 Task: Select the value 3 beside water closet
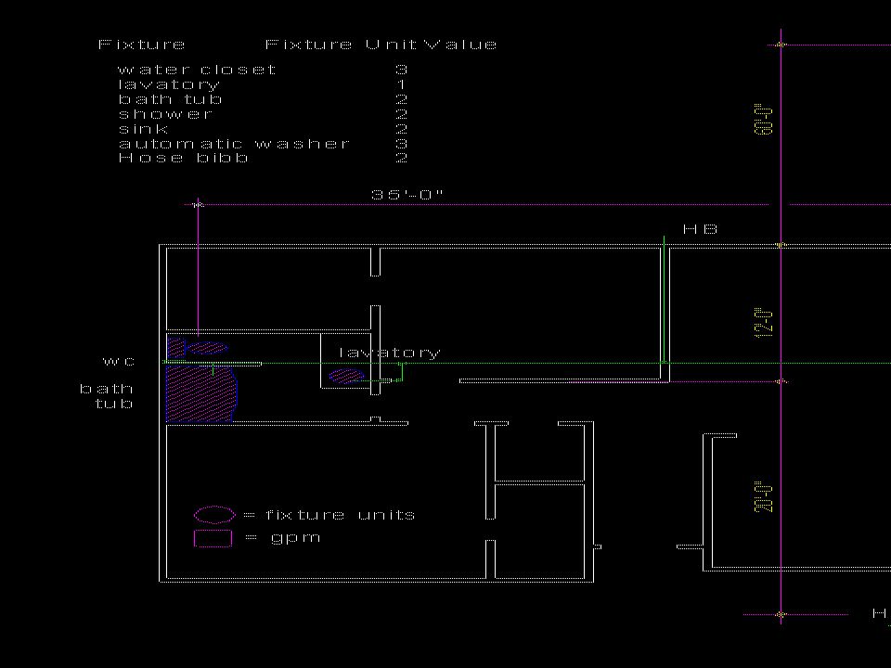402,70
